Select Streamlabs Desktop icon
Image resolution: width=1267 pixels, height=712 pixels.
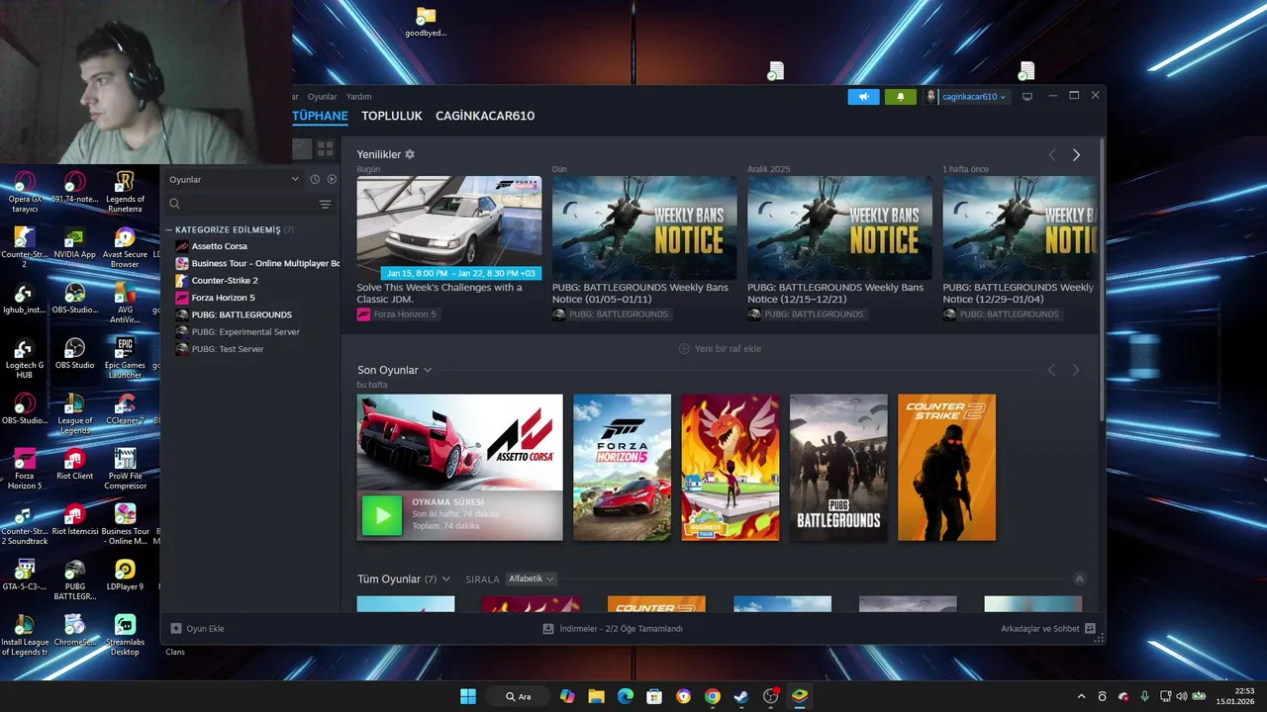125,635
